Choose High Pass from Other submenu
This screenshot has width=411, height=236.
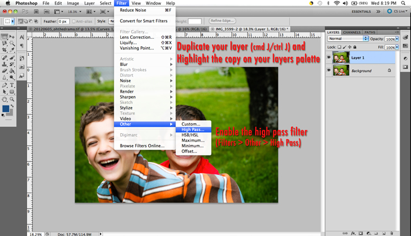click(x=193, y=130)
